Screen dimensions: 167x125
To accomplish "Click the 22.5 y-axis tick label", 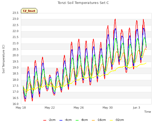I will point(16,25).
